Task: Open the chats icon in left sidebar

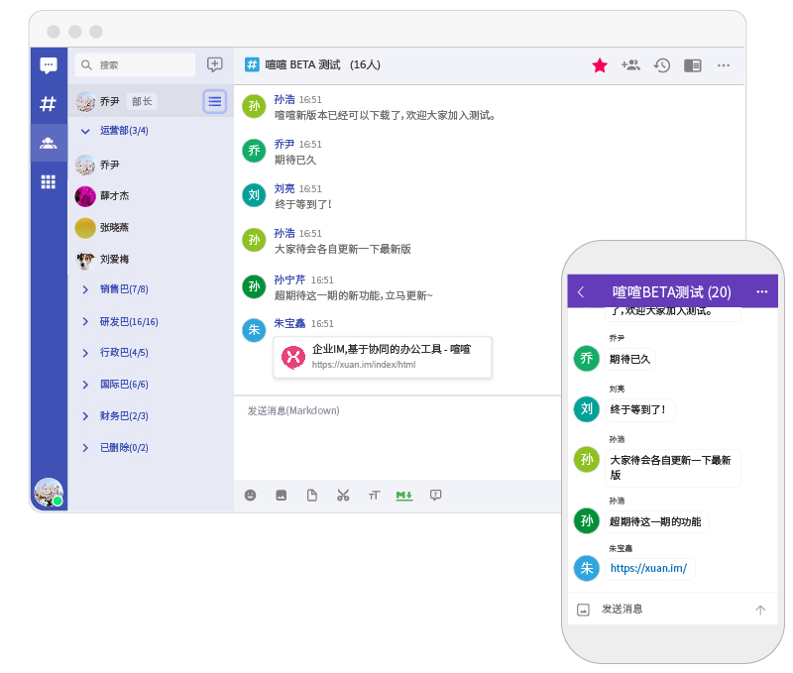Action: pos(48,65)
